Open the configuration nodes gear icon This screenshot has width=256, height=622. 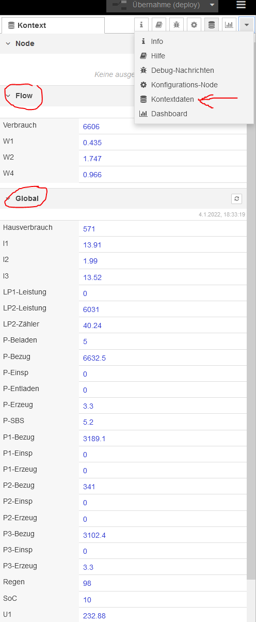pyautogui.click(x=194, y=25)
